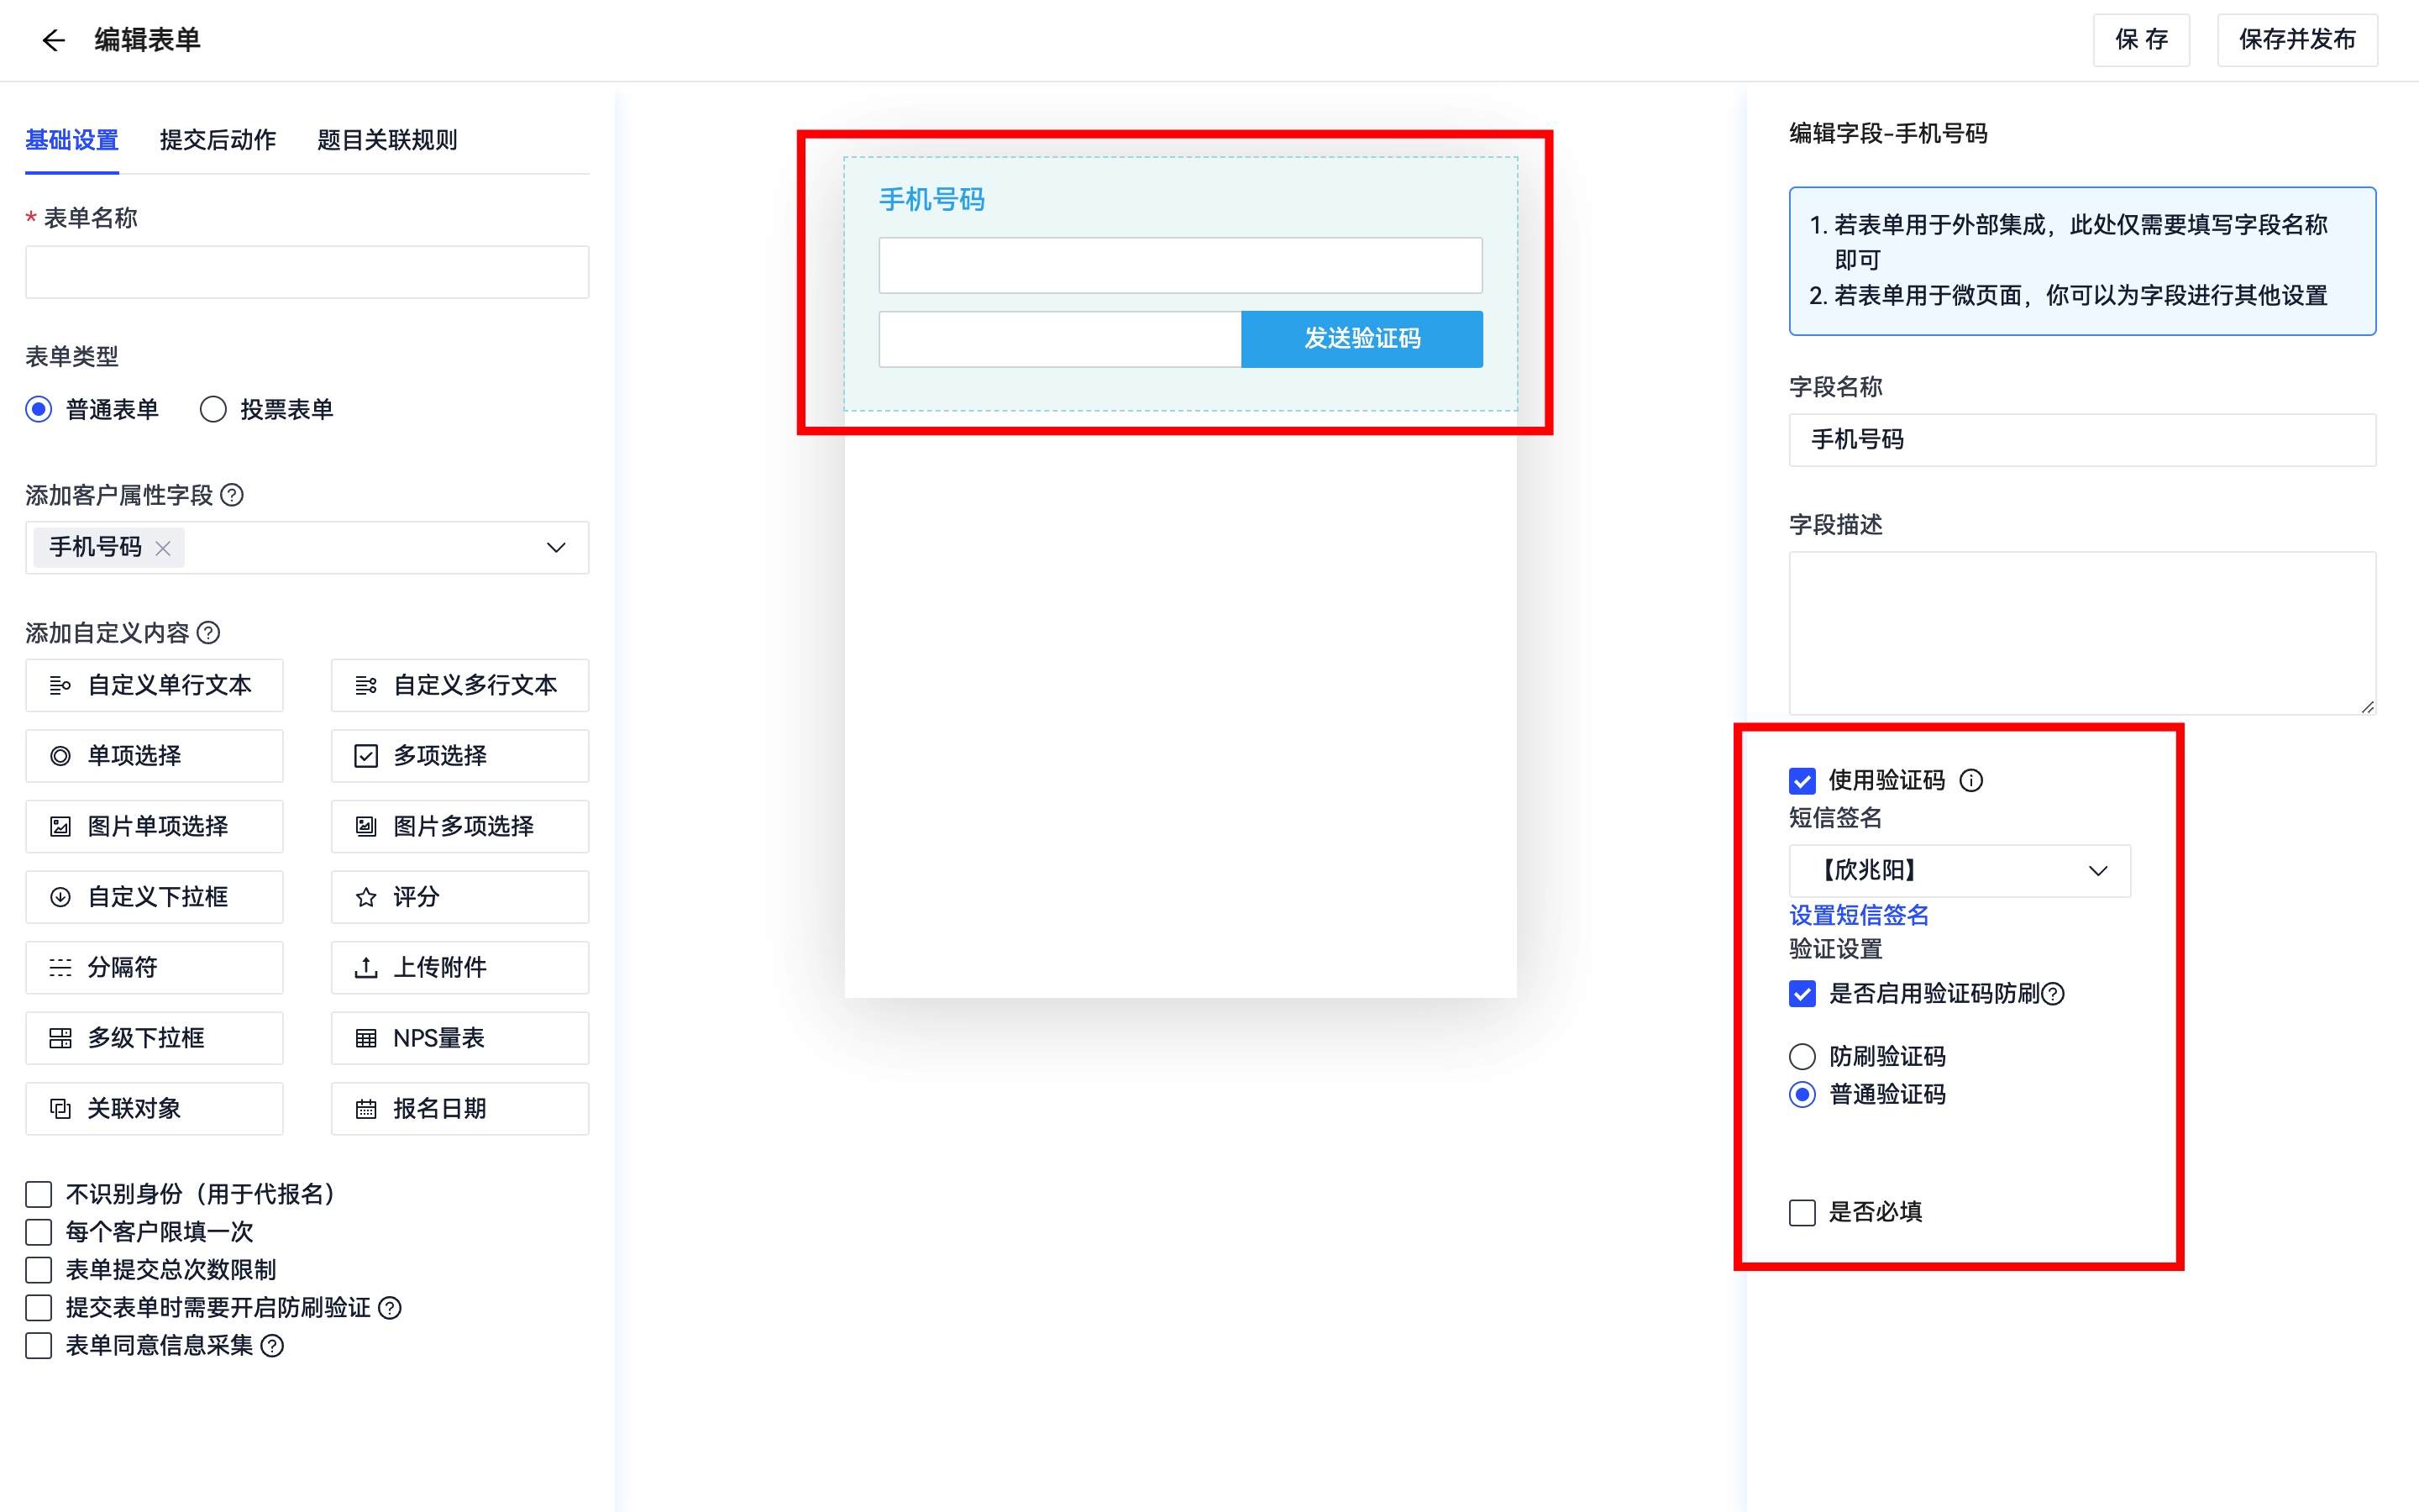This screenshot has width=2419, height=1512.
Task: Click the help icon beside 表单同意信息采集
Action: (272, 1346)
